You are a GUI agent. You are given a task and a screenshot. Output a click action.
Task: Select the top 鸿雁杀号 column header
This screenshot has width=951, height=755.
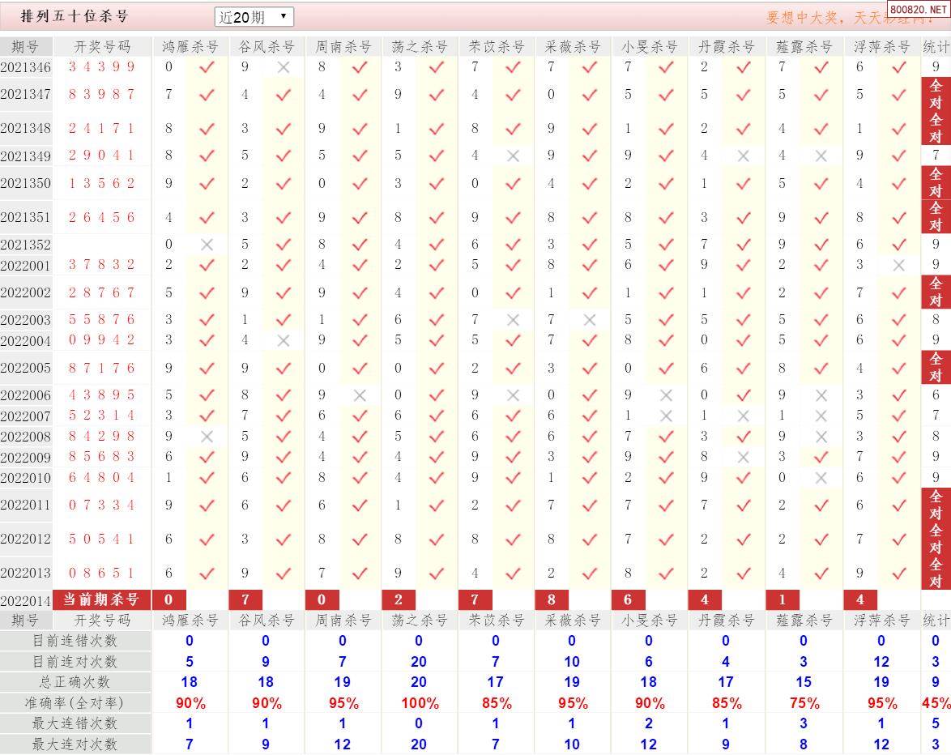[190, 47]
